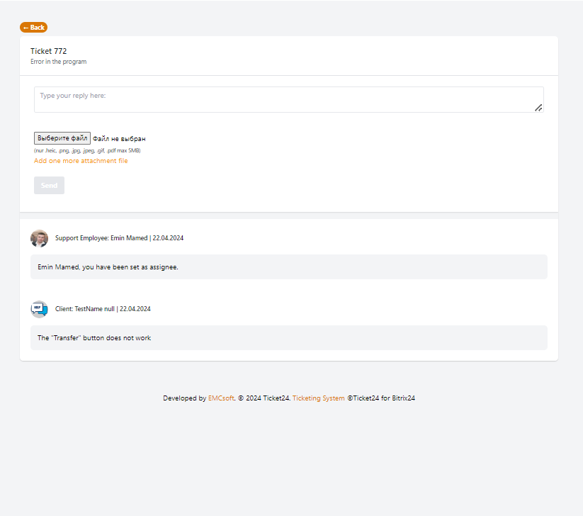Image resolution: width=583 pixels, height=516 pixels.
Task: Click Emin Mamed's profile avatar
Action: (39, 238)
